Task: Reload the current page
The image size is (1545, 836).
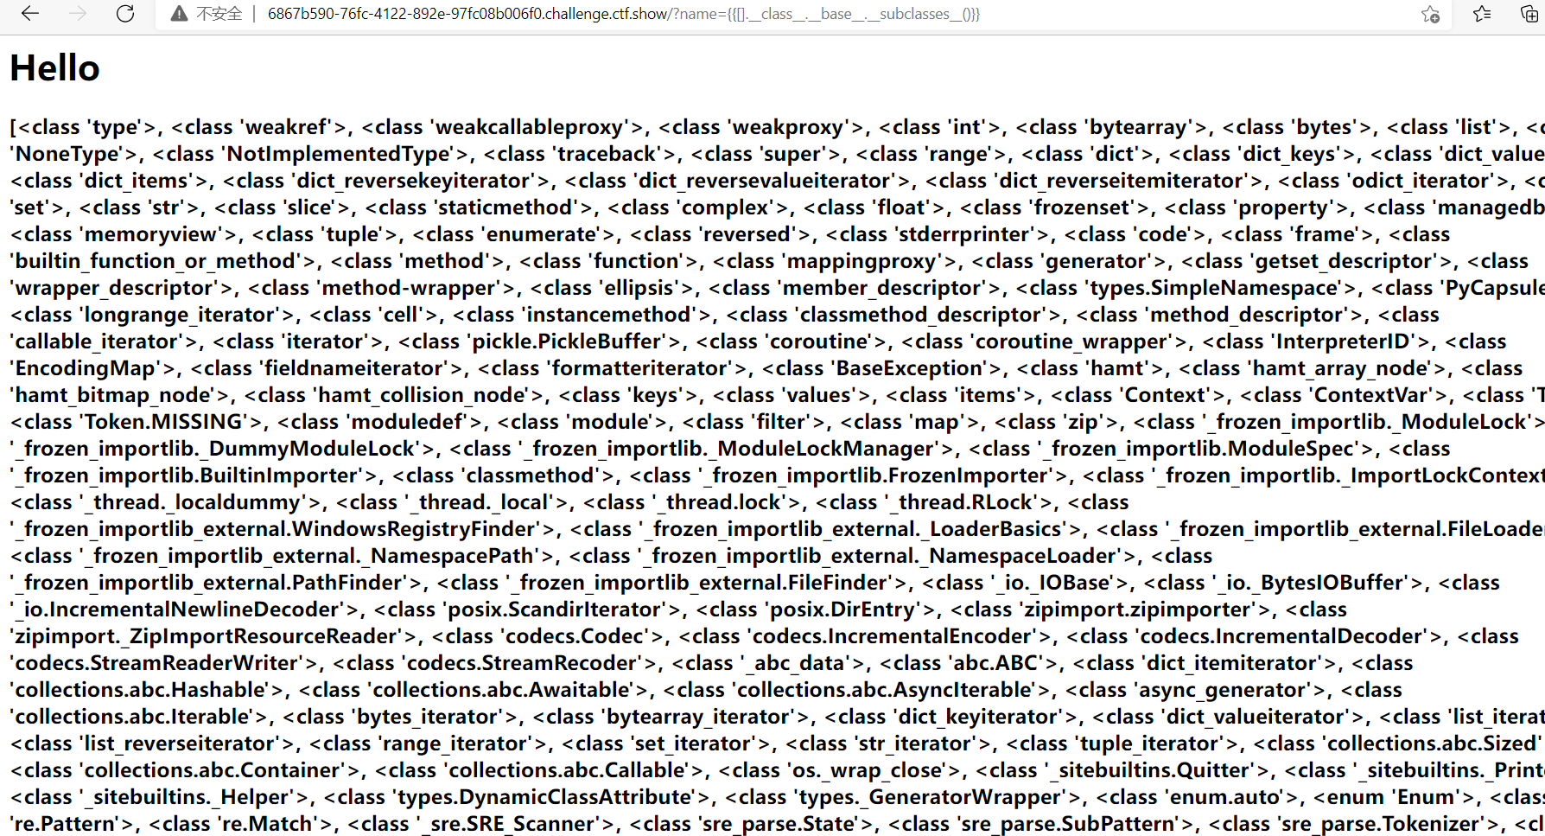Action: click(x=125, y=14)
